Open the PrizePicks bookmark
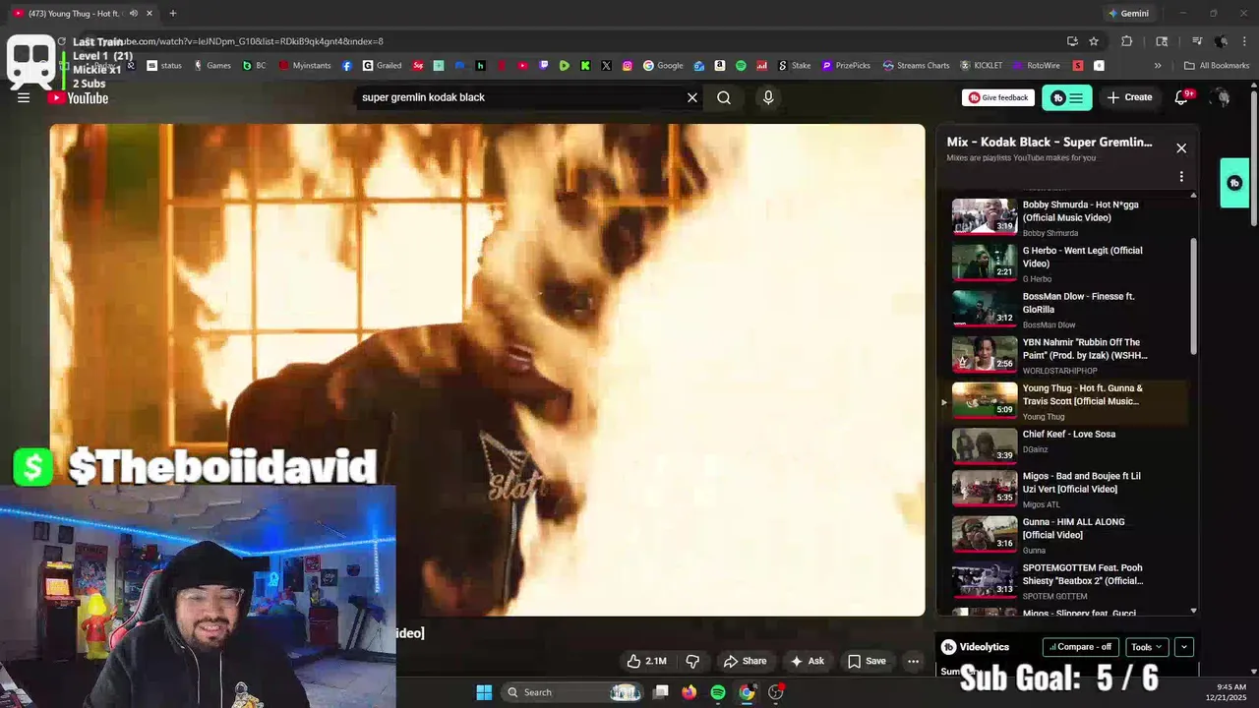 [846, 66]
